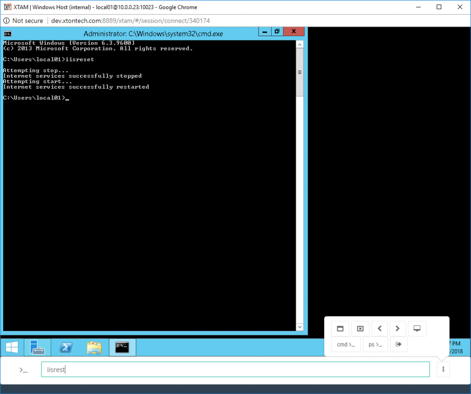The height and width of the screenshot is (394, 471).
Task: Launch Windows PowerShell from the taskbar
Action: (x=65, y=348)
